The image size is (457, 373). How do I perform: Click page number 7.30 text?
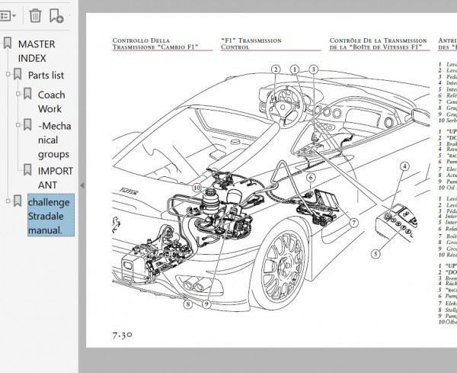(123, 335)
